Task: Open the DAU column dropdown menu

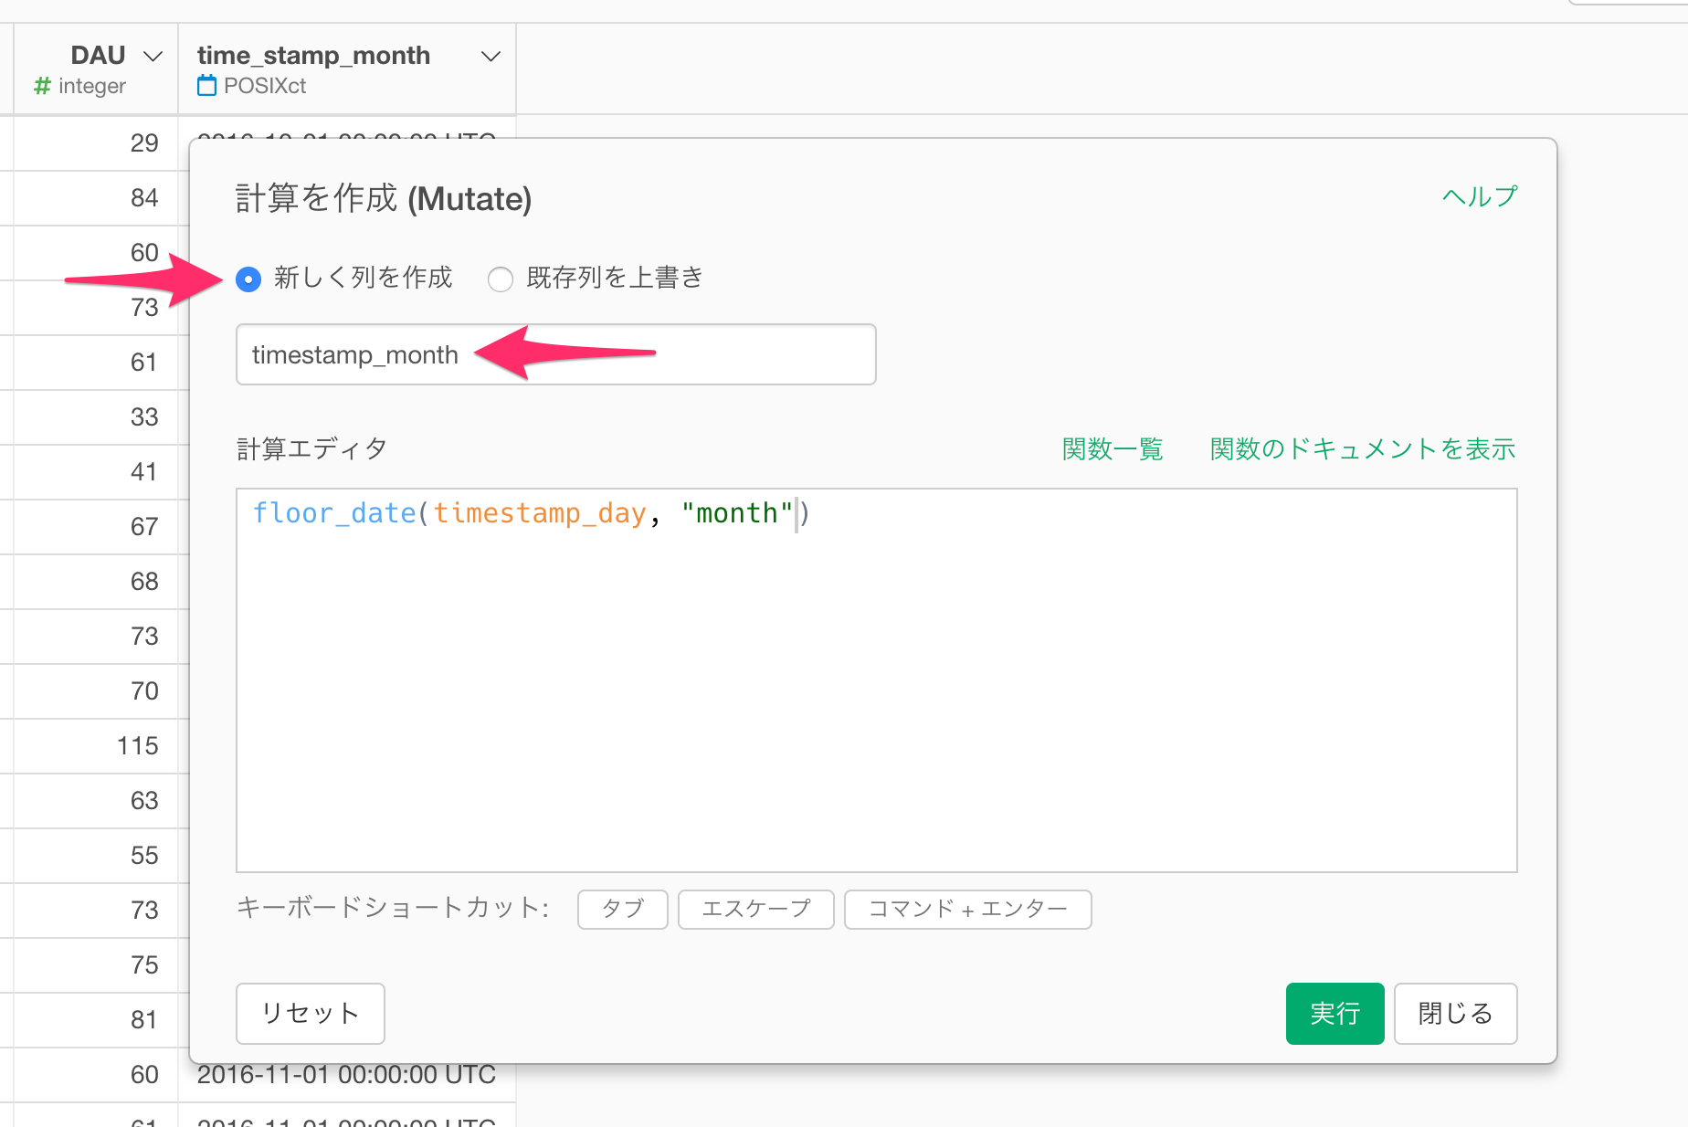Action: pos(153,57)
